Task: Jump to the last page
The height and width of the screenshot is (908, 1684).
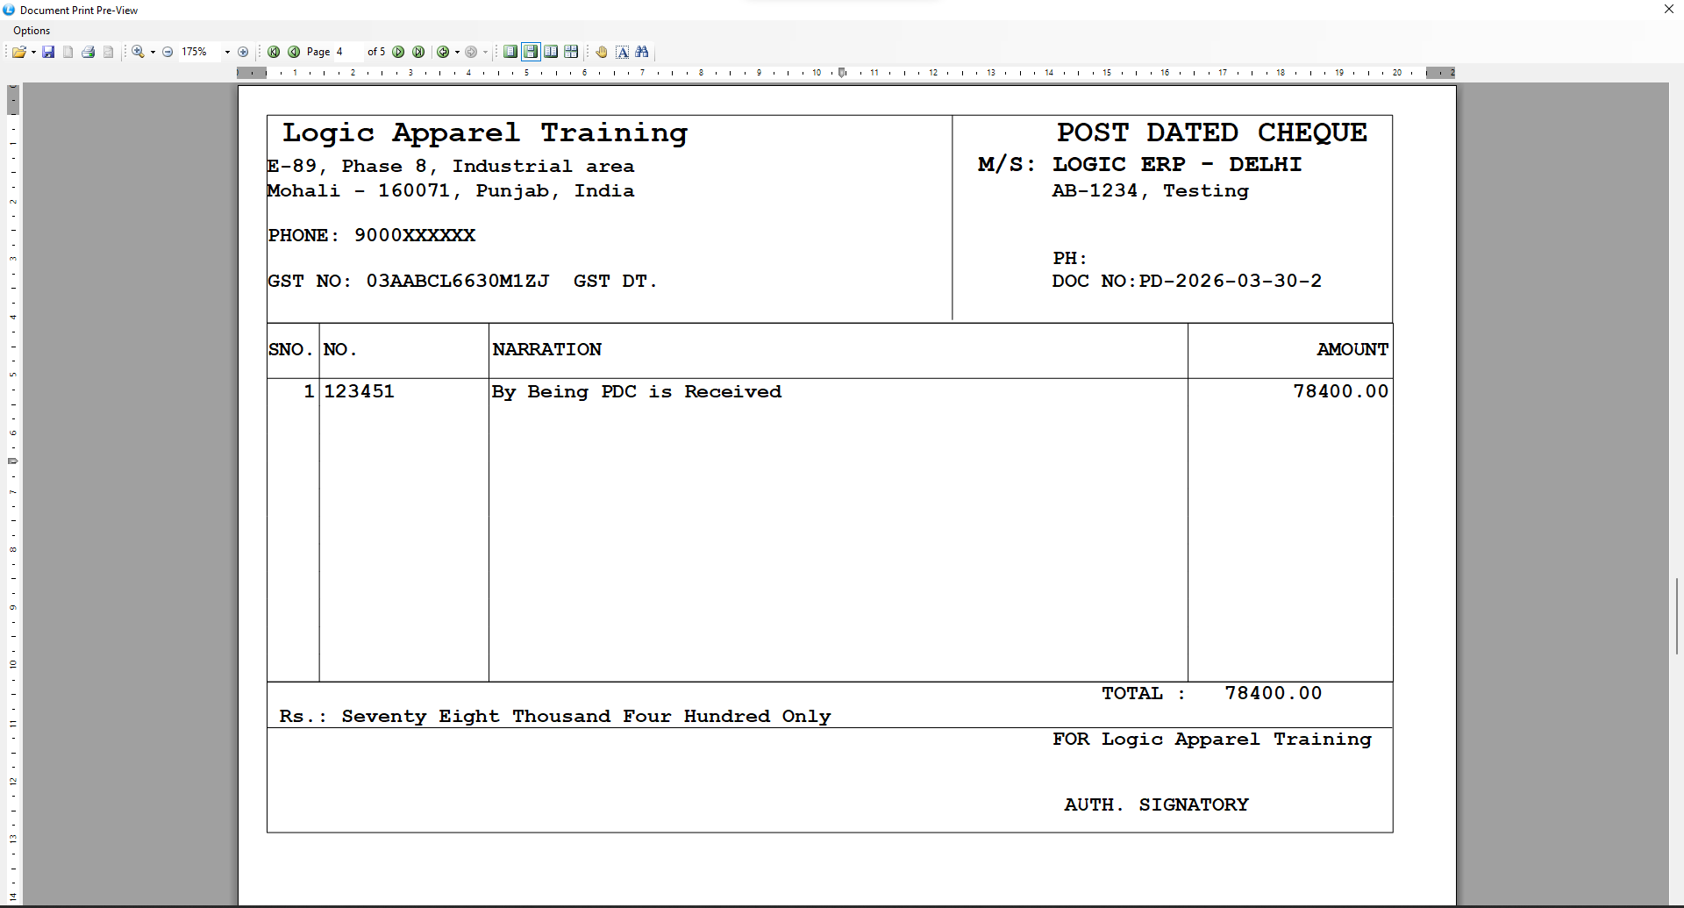Action: [418, 52]
